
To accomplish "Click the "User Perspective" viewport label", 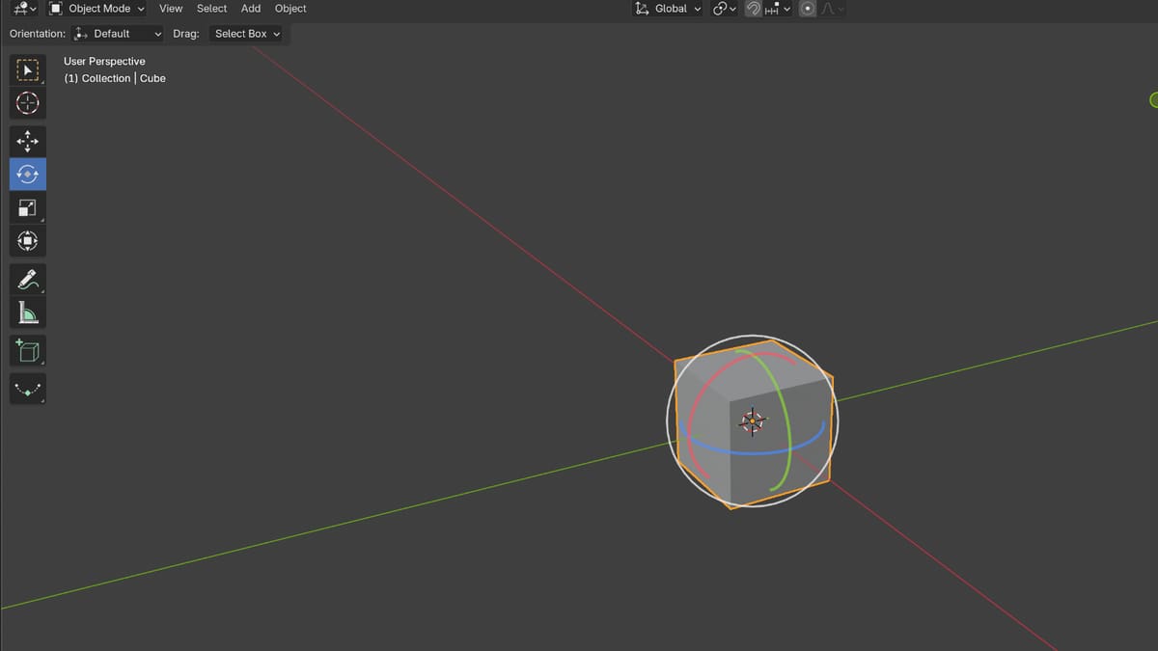I will pyautogui.click(x=104, y=61).
